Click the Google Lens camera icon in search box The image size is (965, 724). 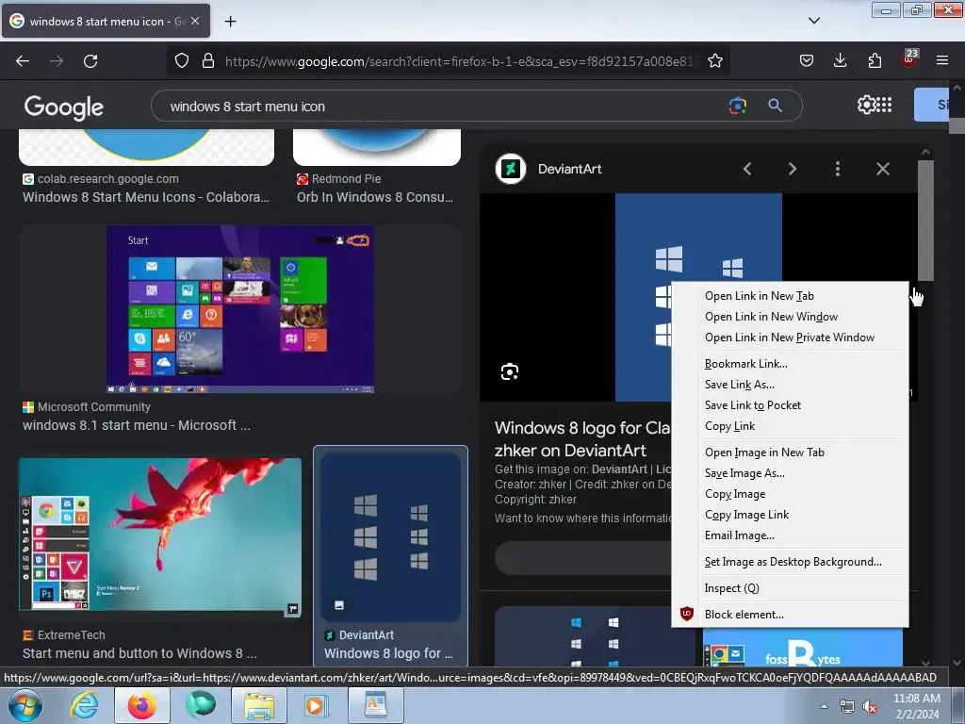737,106
